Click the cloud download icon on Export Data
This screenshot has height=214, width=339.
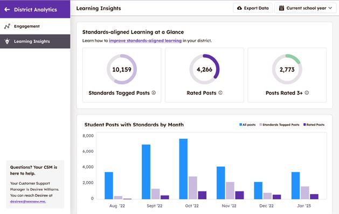click(x=239, y=8)
